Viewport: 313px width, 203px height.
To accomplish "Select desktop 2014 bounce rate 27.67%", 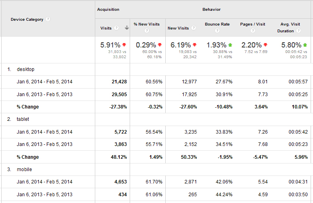I will 224,82.
